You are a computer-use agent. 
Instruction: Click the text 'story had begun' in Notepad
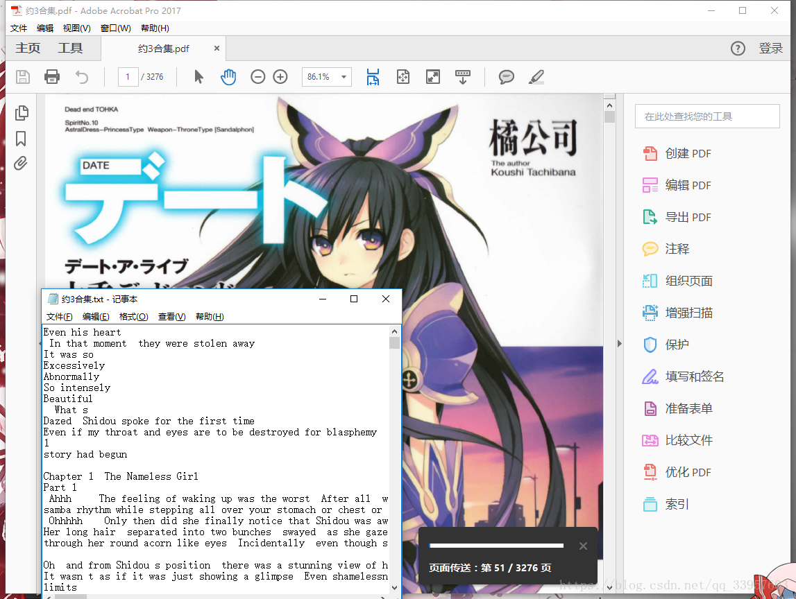tap(85, 454)
